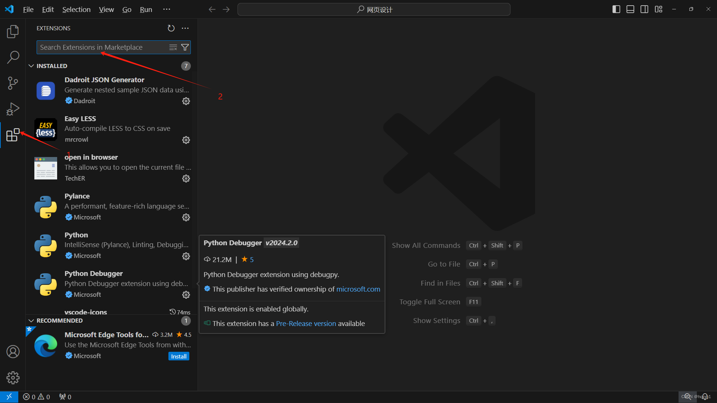Open the Source Control view

click(x=13, y=83)
